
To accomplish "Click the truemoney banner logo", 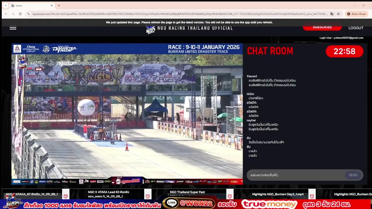I will point(269,204).
